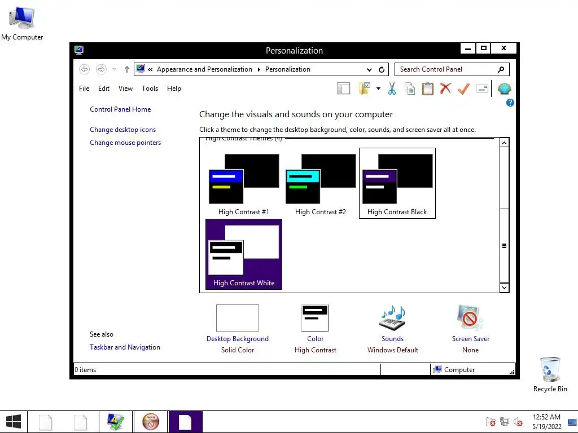Screen dimensions: 578x433
Task: Click the 'None' text under Screen Saver
Action: [x=470, y=350]
